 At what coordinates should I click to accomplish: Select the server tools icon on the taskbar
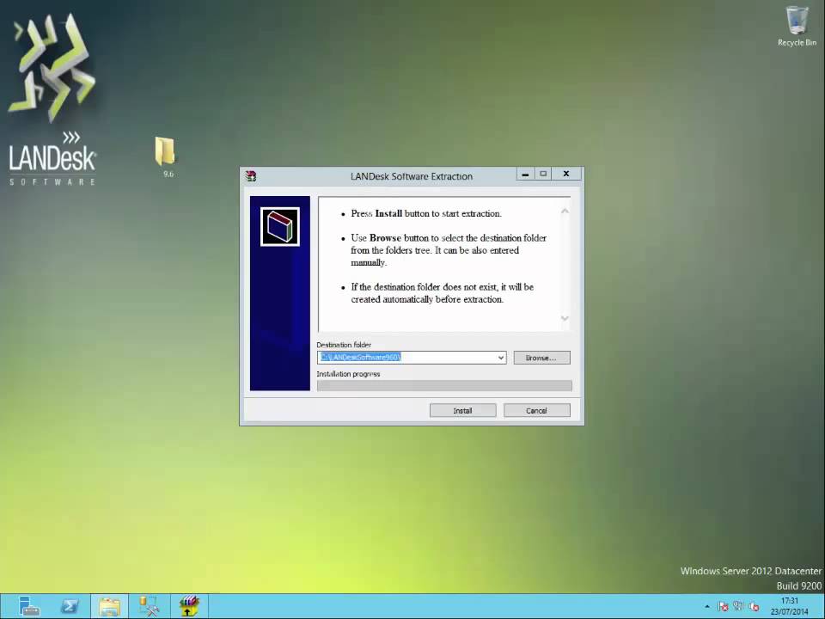[150, 606]
